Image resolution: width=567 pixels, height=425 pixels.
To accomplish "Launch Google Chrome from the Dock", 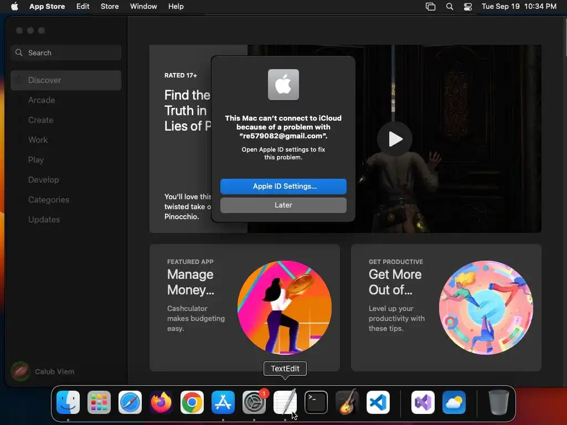I will (x=192, y=402).
